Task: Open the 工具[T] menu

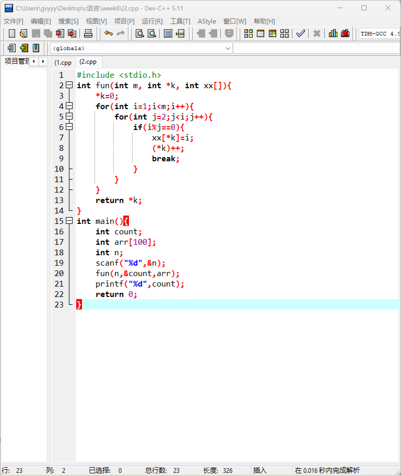Action: pyautogui.click(x=180, y=21)
